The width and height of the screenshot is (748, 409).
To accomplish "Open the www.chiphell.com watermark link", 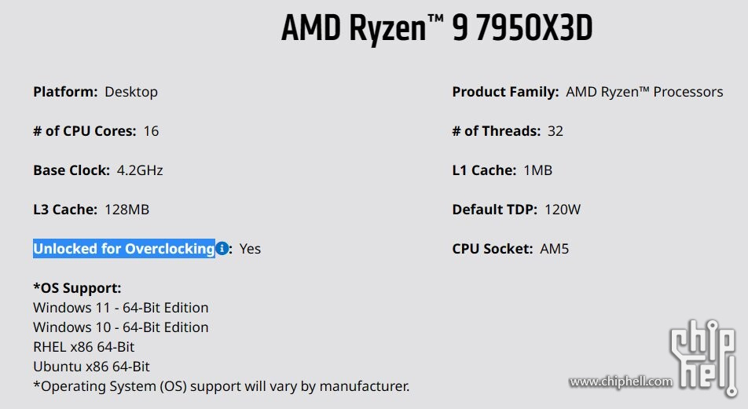I will [x=621, y=382].
